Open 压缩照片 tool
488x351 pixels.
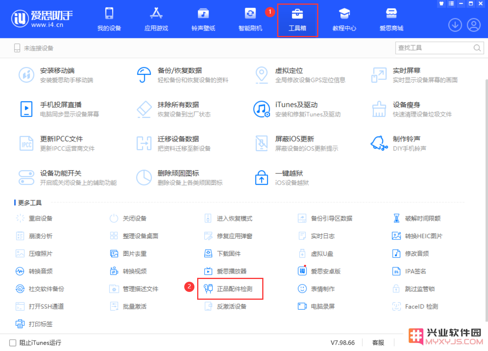pos(34,254)
